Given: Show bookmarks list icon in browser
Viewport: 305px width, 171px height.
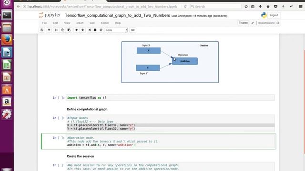Looking at the screenshot, I should click(253, 6).
